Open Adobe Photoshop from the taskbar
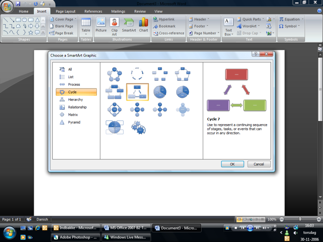Viewport: 323px width, 242px height. pyautogui.click(x=75, y=237)
